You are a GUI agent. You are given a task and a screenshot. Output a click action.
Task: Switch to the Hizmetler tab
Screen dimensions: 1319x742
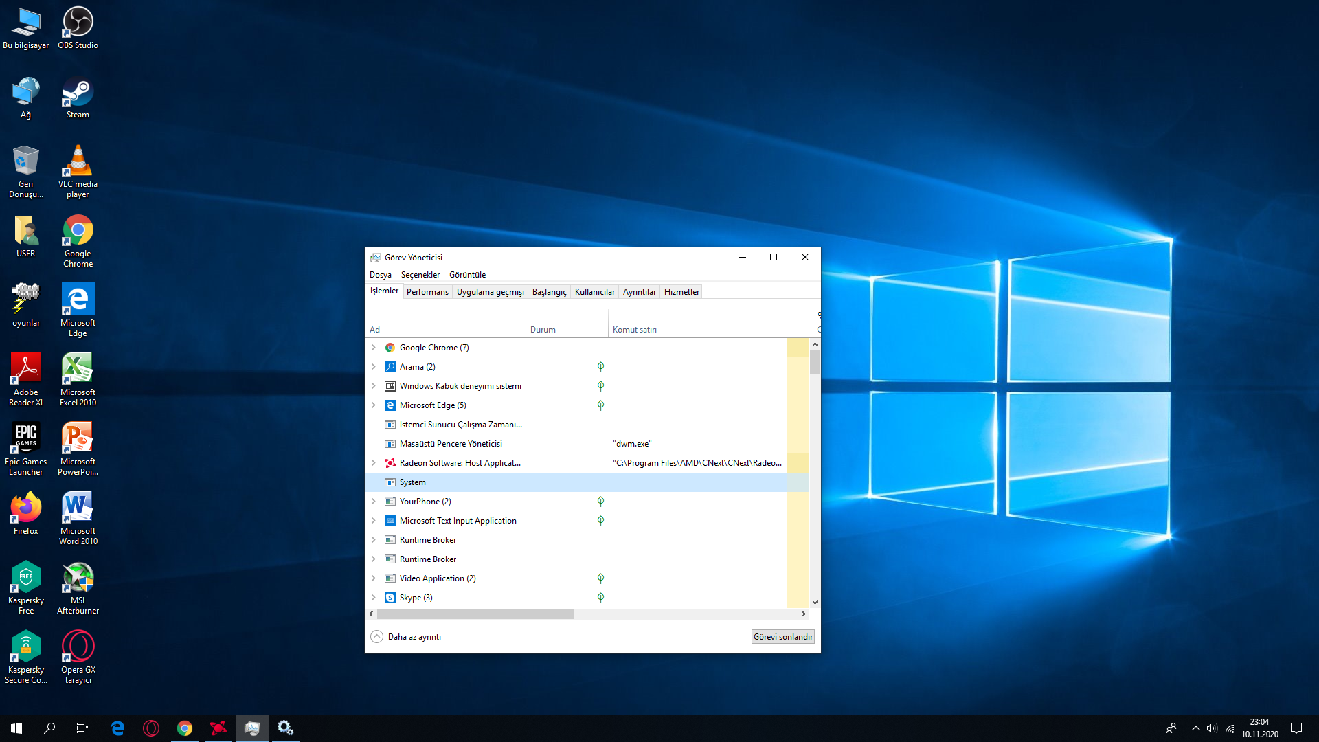(x=681, y=292)
